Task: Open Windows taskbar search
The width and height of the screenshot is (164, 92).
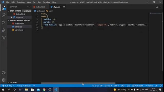Action: (9, 90)
